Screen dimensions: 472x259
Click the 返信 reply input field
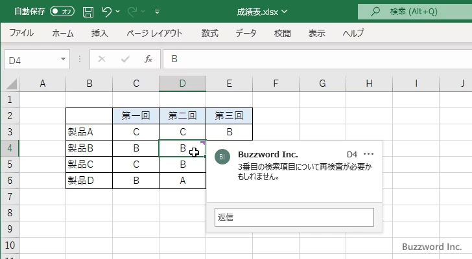point(294,218)
